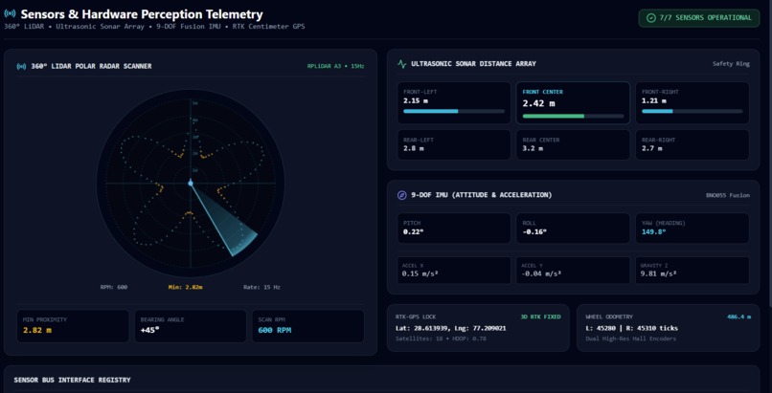Open the Rear-Left 2.8 m sonar card
772x393 pixels.
pyautogui.click(x=453, y=144)
